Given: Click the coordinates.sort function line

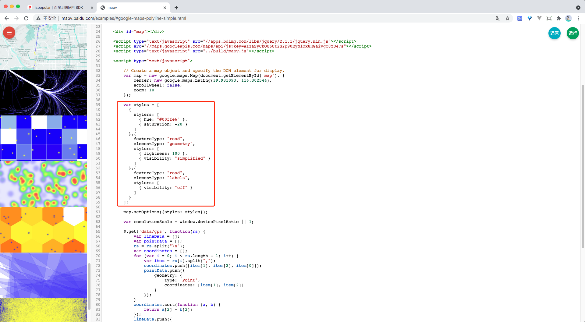Looking at the screenshot, I should click(177, 305).
